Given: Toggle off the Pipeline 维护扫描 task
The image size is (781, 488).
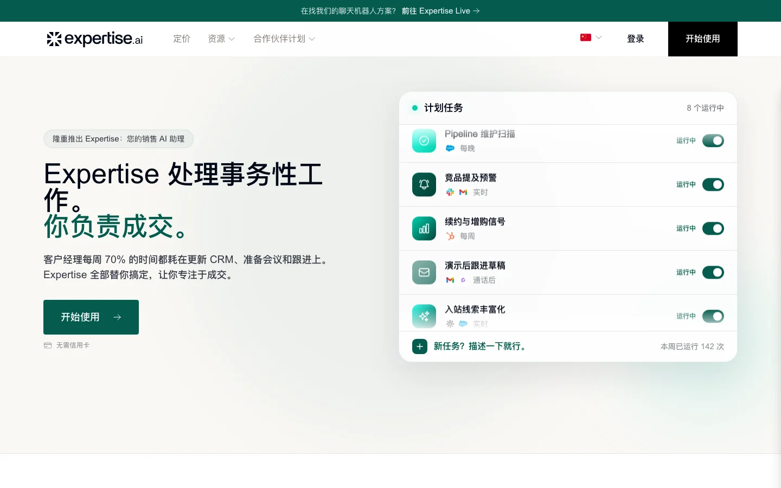Looking at the screenshot, I should (x=713, y=141).
